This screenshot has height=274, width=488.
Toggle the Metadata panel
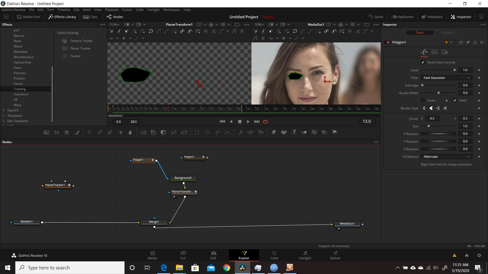tap(432, 17)
